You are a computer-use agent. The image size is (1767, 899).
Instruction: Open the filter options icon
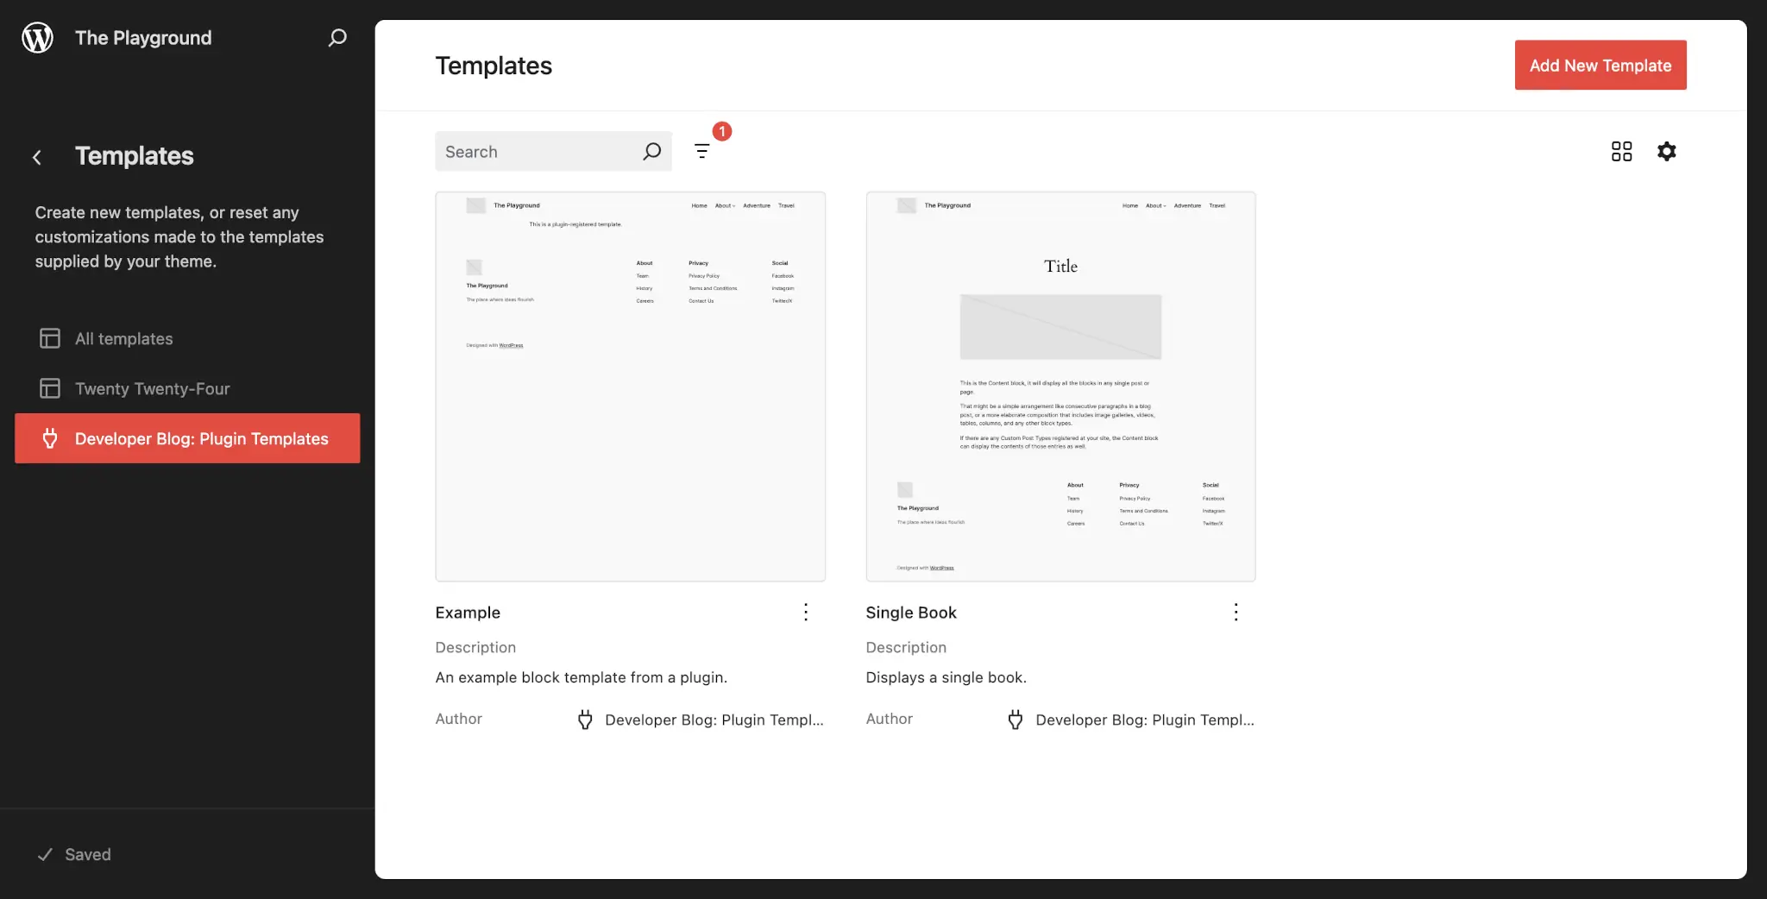(702, 151)
